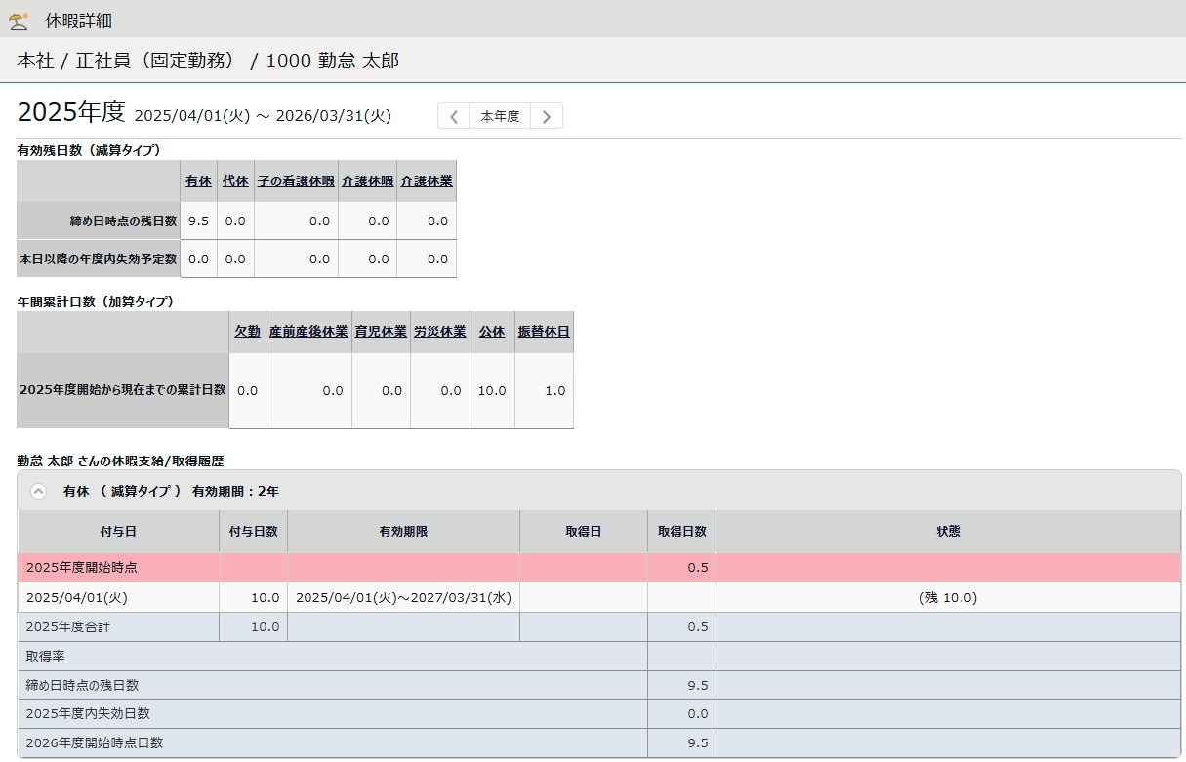Go to previous fiscal year arrow

(454, 117)
